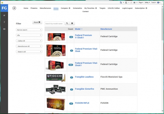The image size is (164, 114).
Task: Click the count badge 191 for Vital-Shok®
Action: [71, 65]
